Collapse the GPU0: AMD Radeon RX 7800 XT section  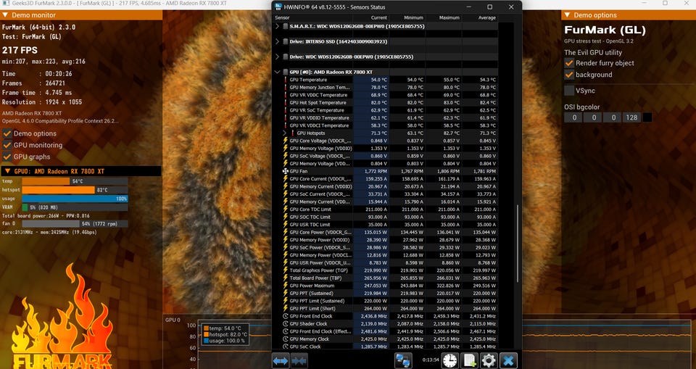coord(7,171)
